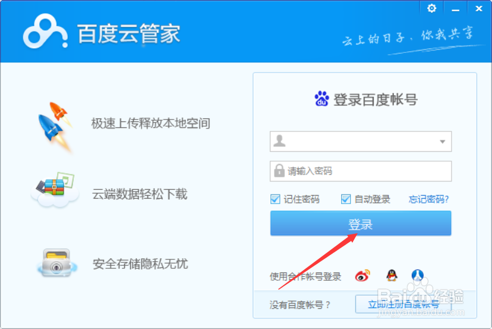This screenshot has width=492, height=329.
Task: Click the rocket upload icon
Action: (55, 127)
